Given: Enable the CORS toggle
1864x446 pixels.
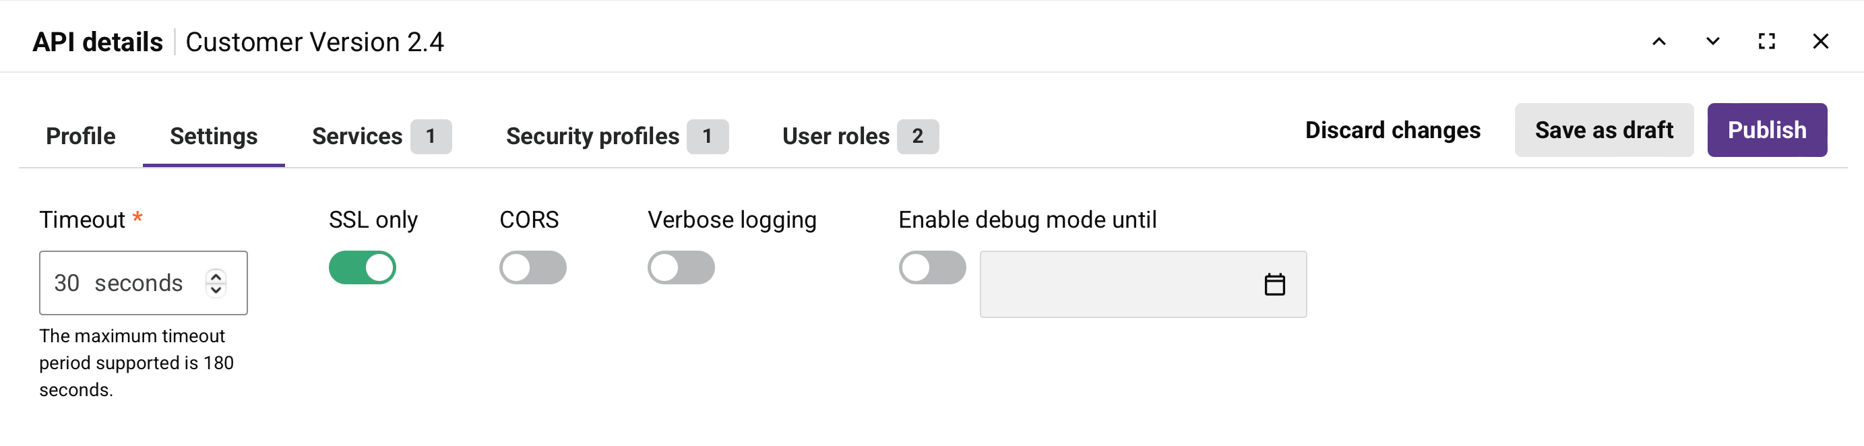Looking at the screenshot, I should pos(532,267).
